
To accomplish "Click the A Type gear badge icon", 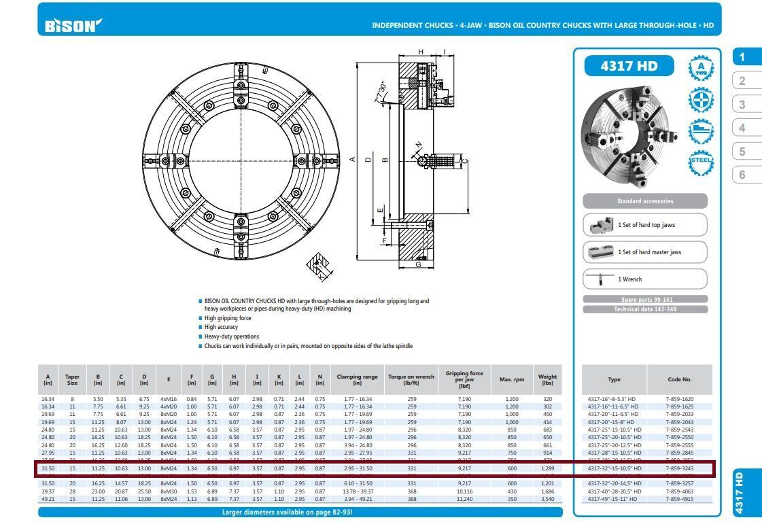I will pyautogui.click(x=701, y=68).
